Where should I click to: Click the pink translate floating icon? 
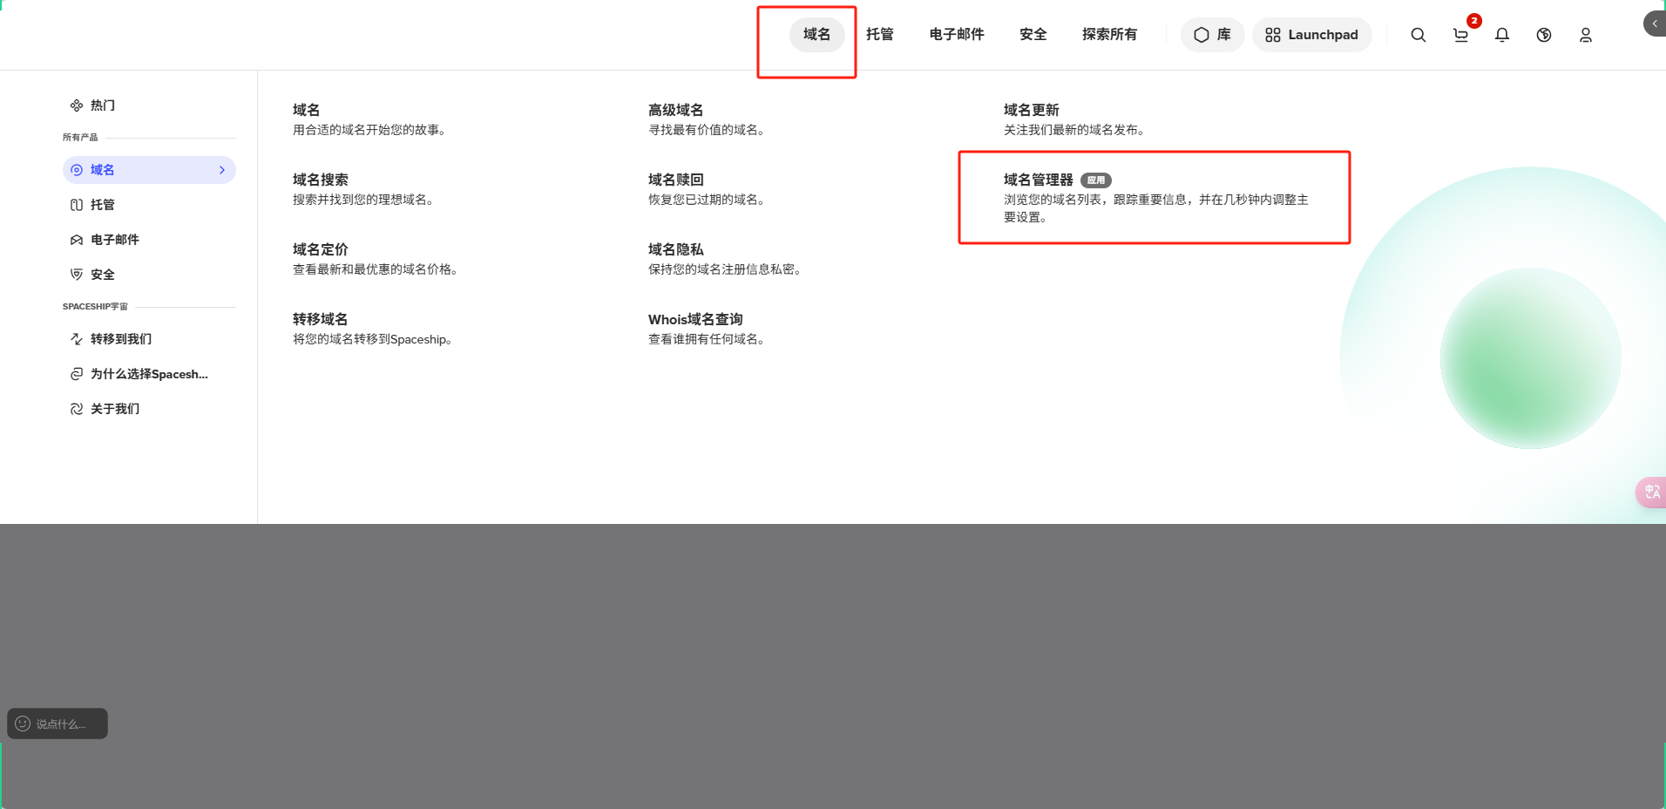click(1651, 492)
